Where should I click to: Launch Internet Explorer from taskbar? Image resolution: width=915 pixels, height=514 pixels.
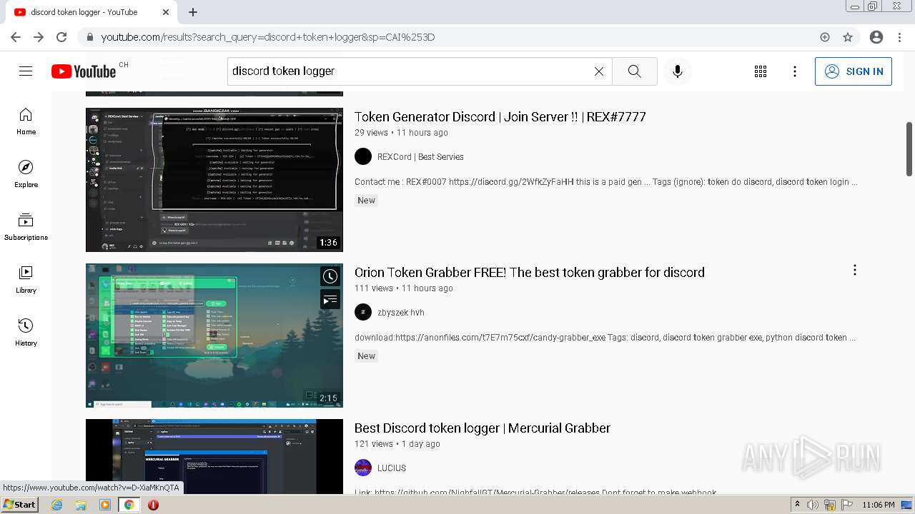click(57, 505)
